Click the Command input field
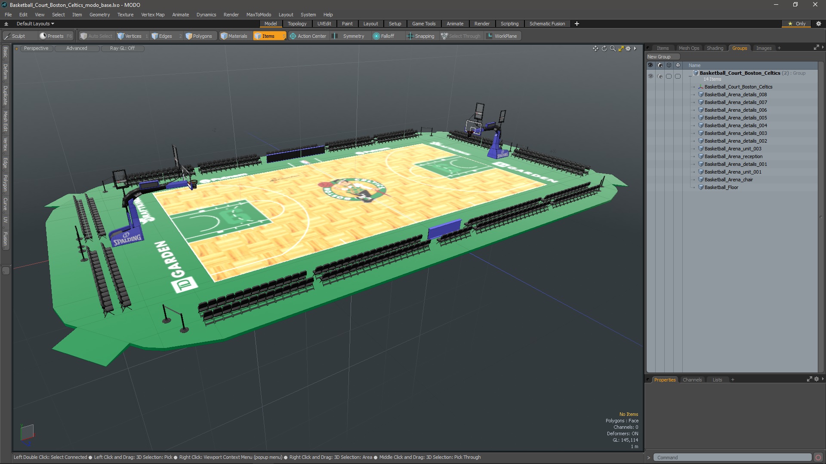Image resolution: width=826 pixels, height=464 pixels. tap(732, 458)
